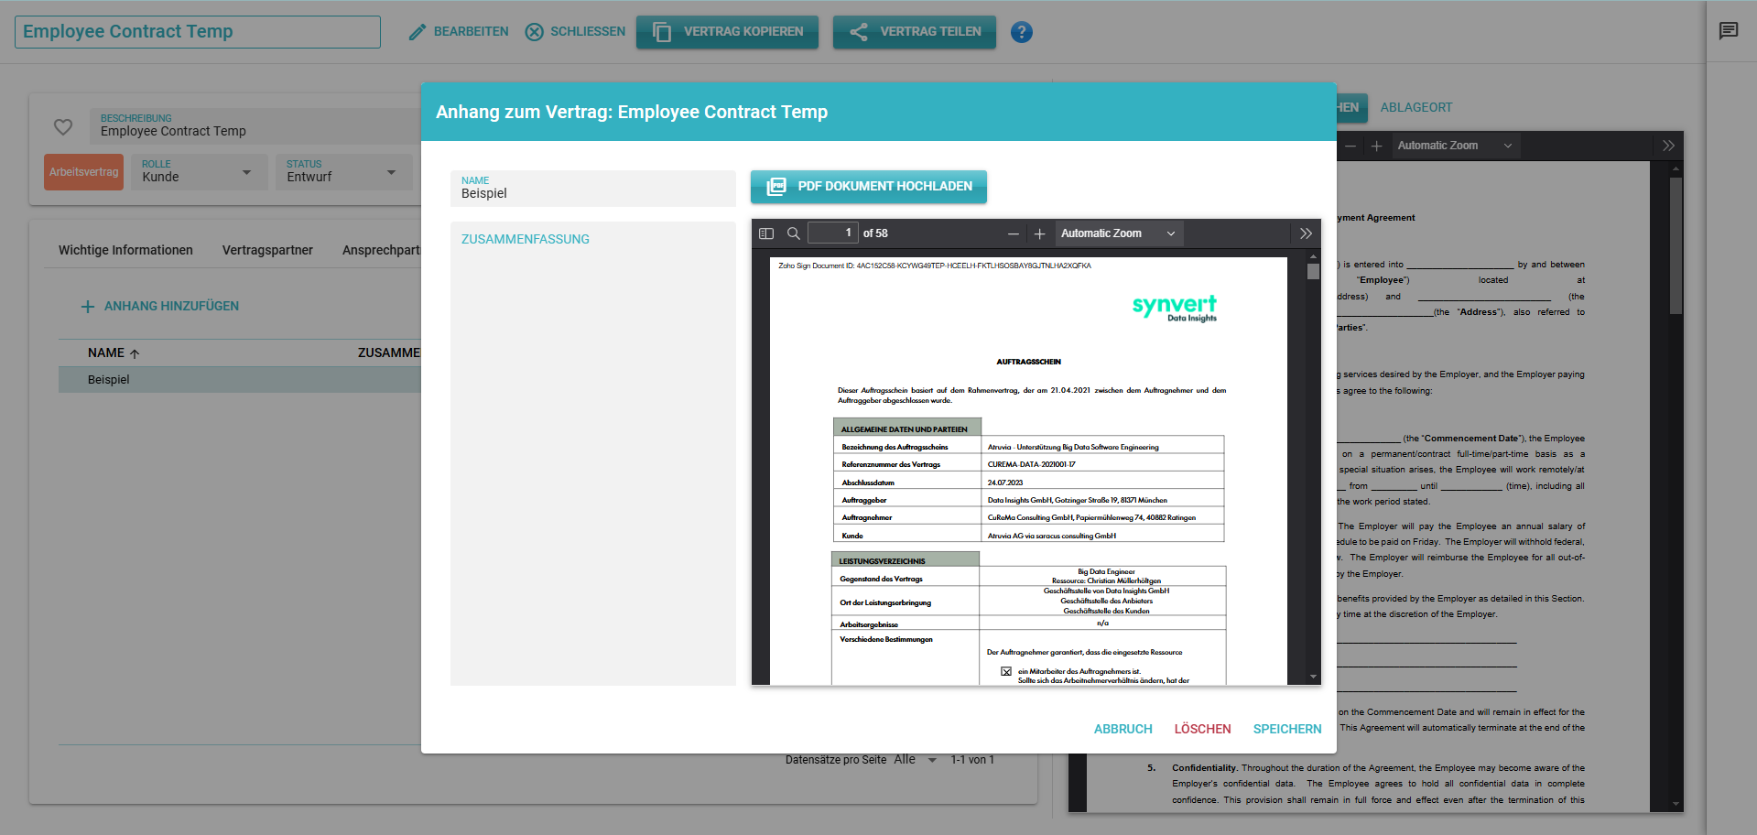This screenshot has width=1757, height=835.
Task: Click Löschen to delete the attachment
Action: [1202, 729]
